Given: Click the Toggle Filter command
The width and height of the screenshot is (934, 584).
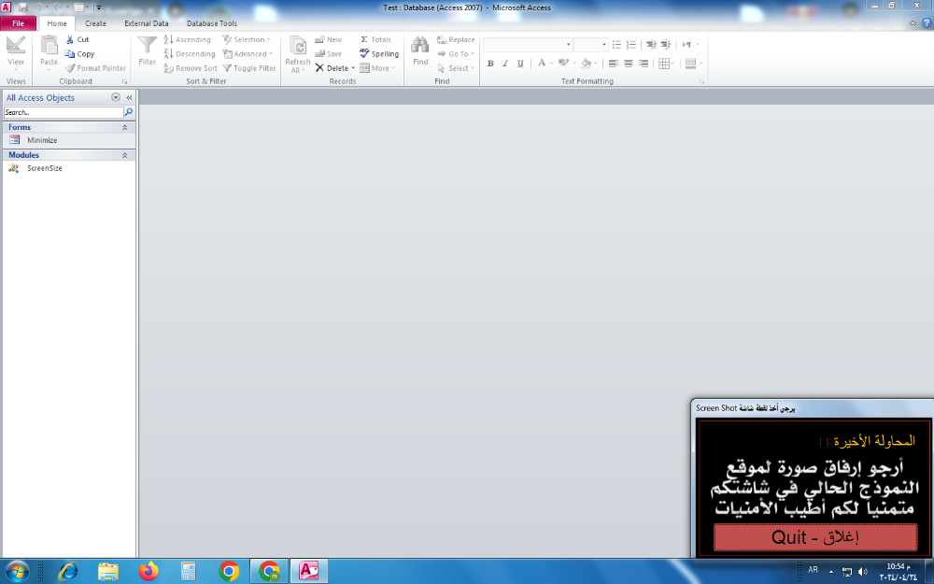Looking at the screenshot, I should 249,68.
